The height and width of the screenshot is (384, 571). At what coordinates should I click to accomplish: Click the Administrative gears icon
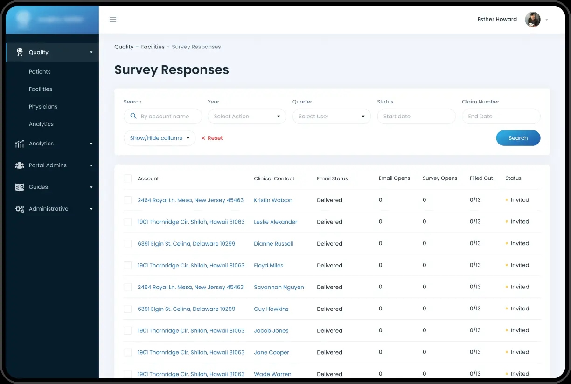[x=20, y=209]
